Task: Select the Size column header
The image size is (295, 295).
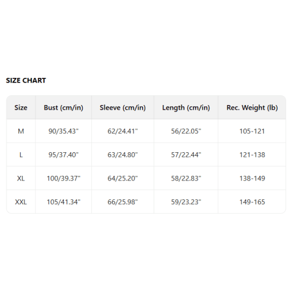Action: 21,107
